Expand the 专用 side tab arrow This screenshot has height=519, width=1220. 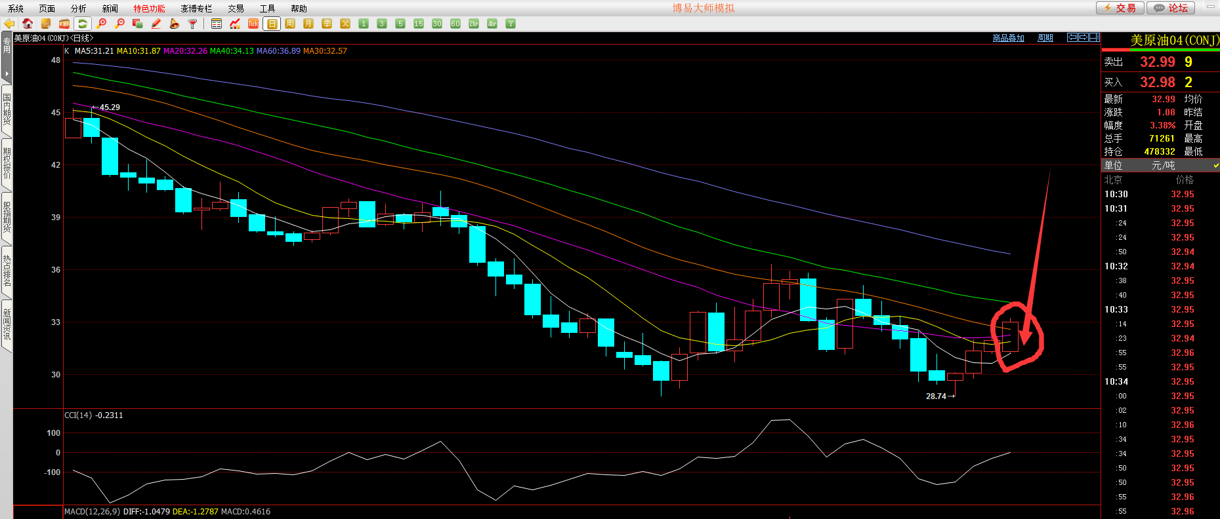pos(7,73)
